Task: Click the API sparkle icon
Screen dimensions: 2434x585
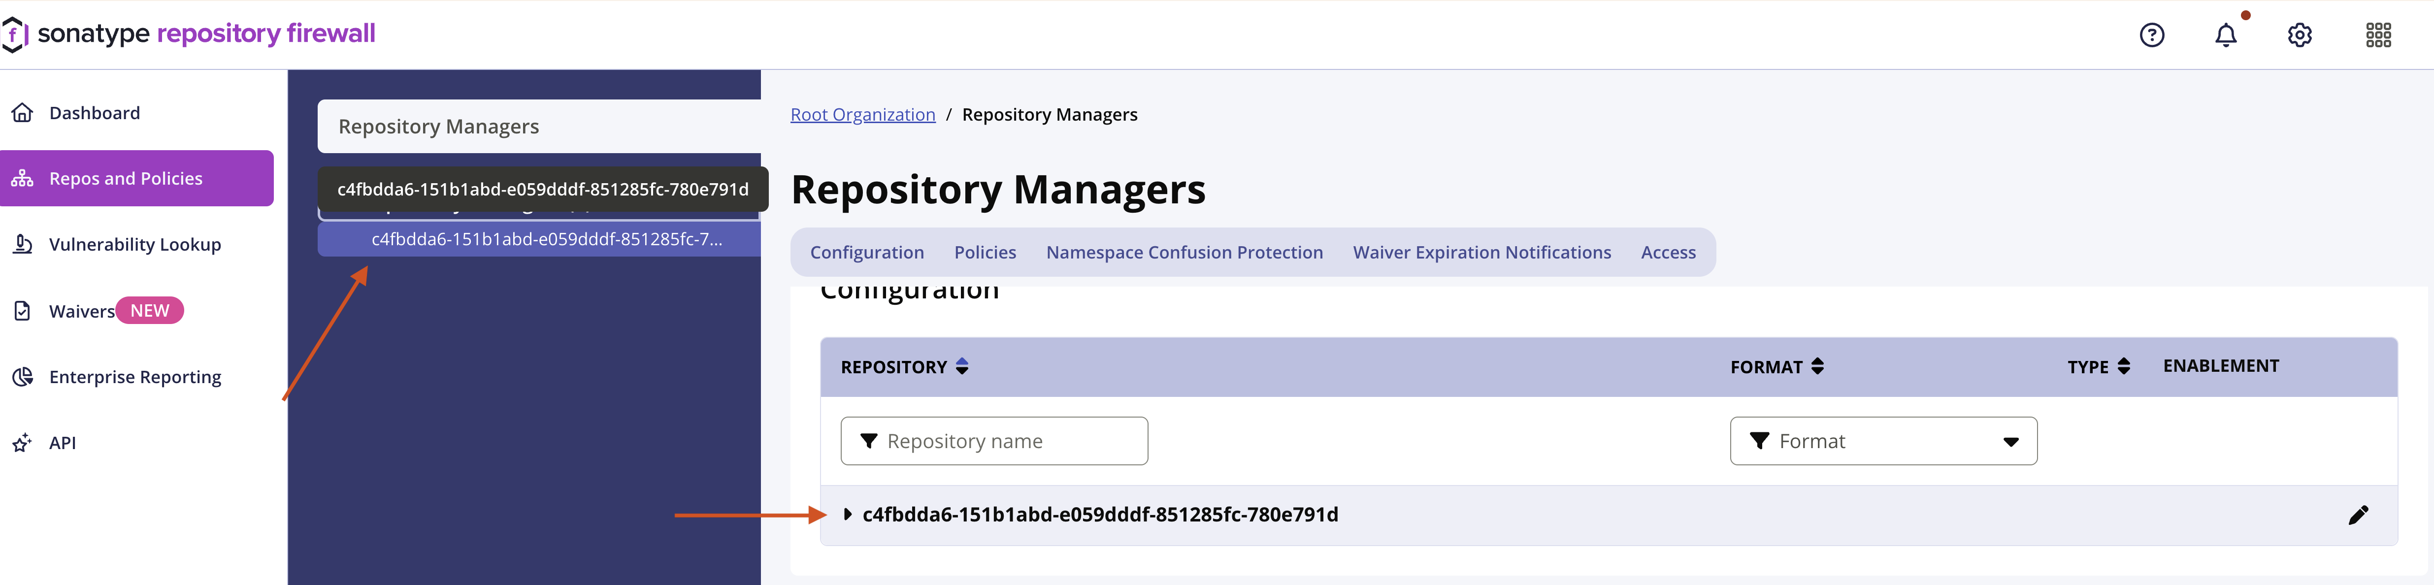Action: click(x=23, y=443)
